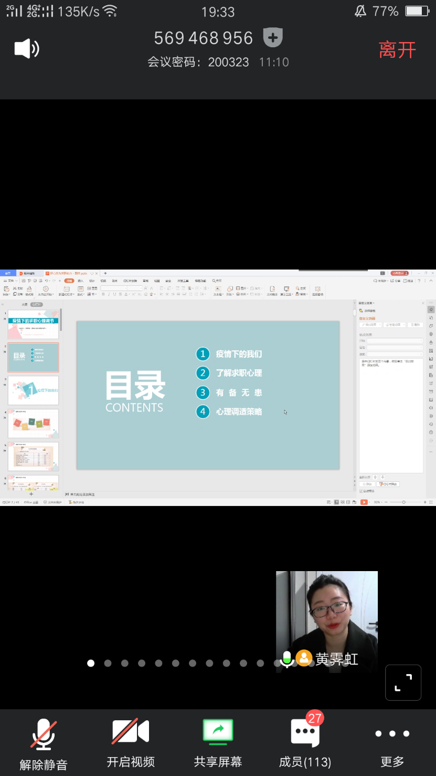Open the 设计 ribbon tab in WPS
The image size is (436, 776).
pos(92,281)
